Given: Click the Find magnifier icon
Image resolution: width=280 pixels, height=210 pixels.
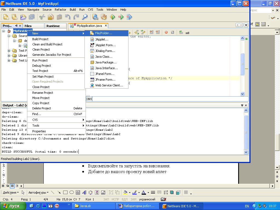Looking at the screenshot, I should coord(85,17).
